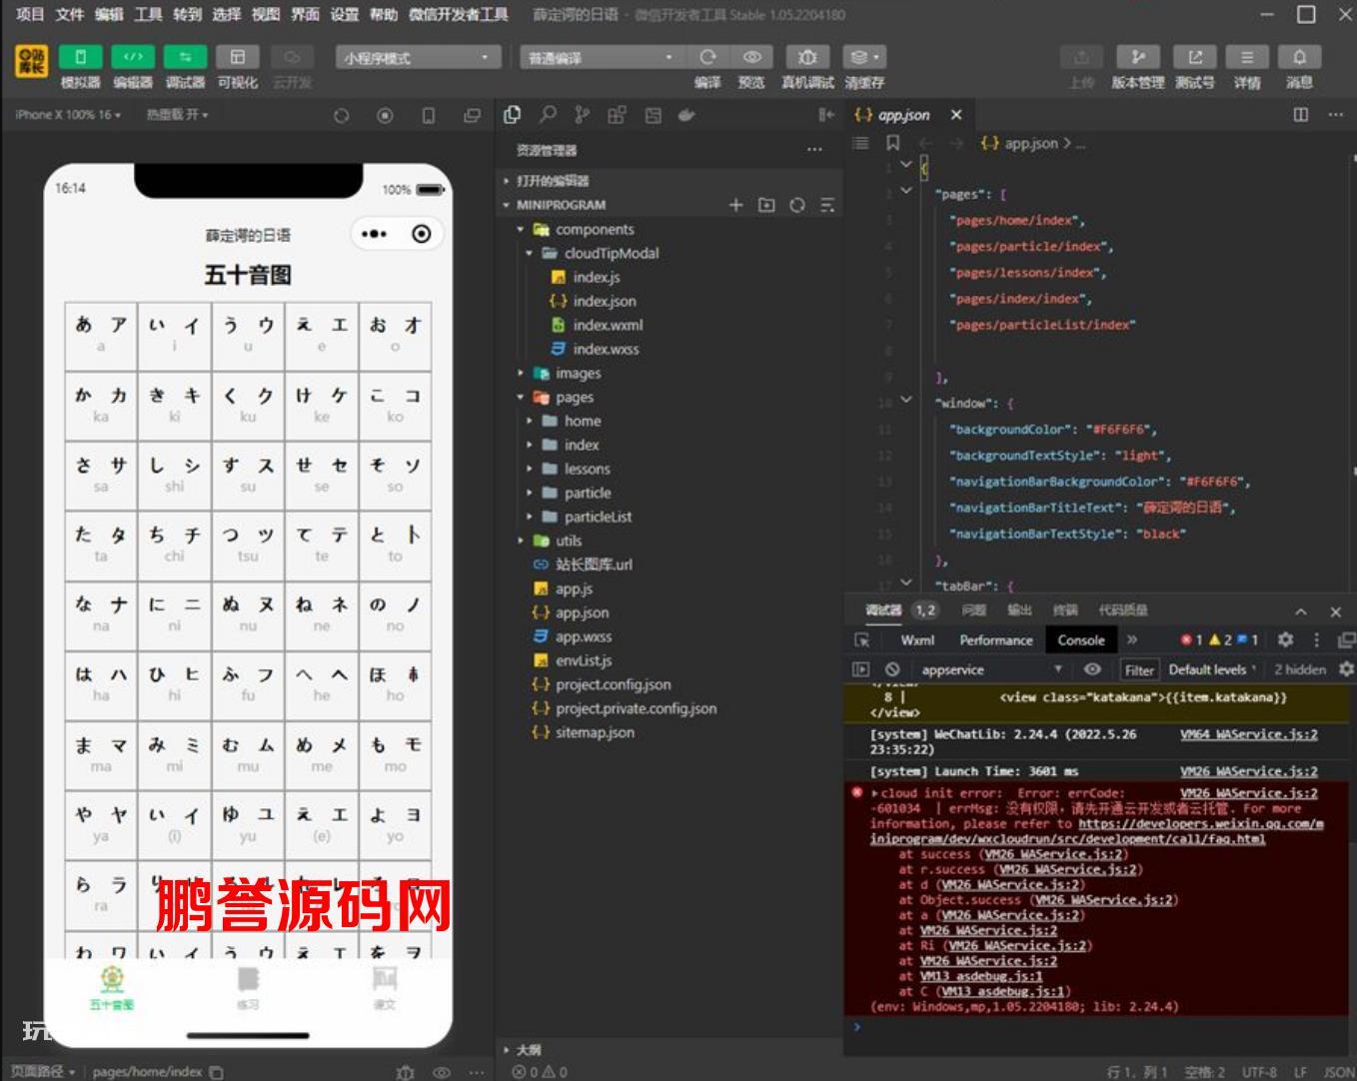Screen dimensions: 1357x1081
Task: Start real device debugging (真机调试)
Action: pos(807,57)
